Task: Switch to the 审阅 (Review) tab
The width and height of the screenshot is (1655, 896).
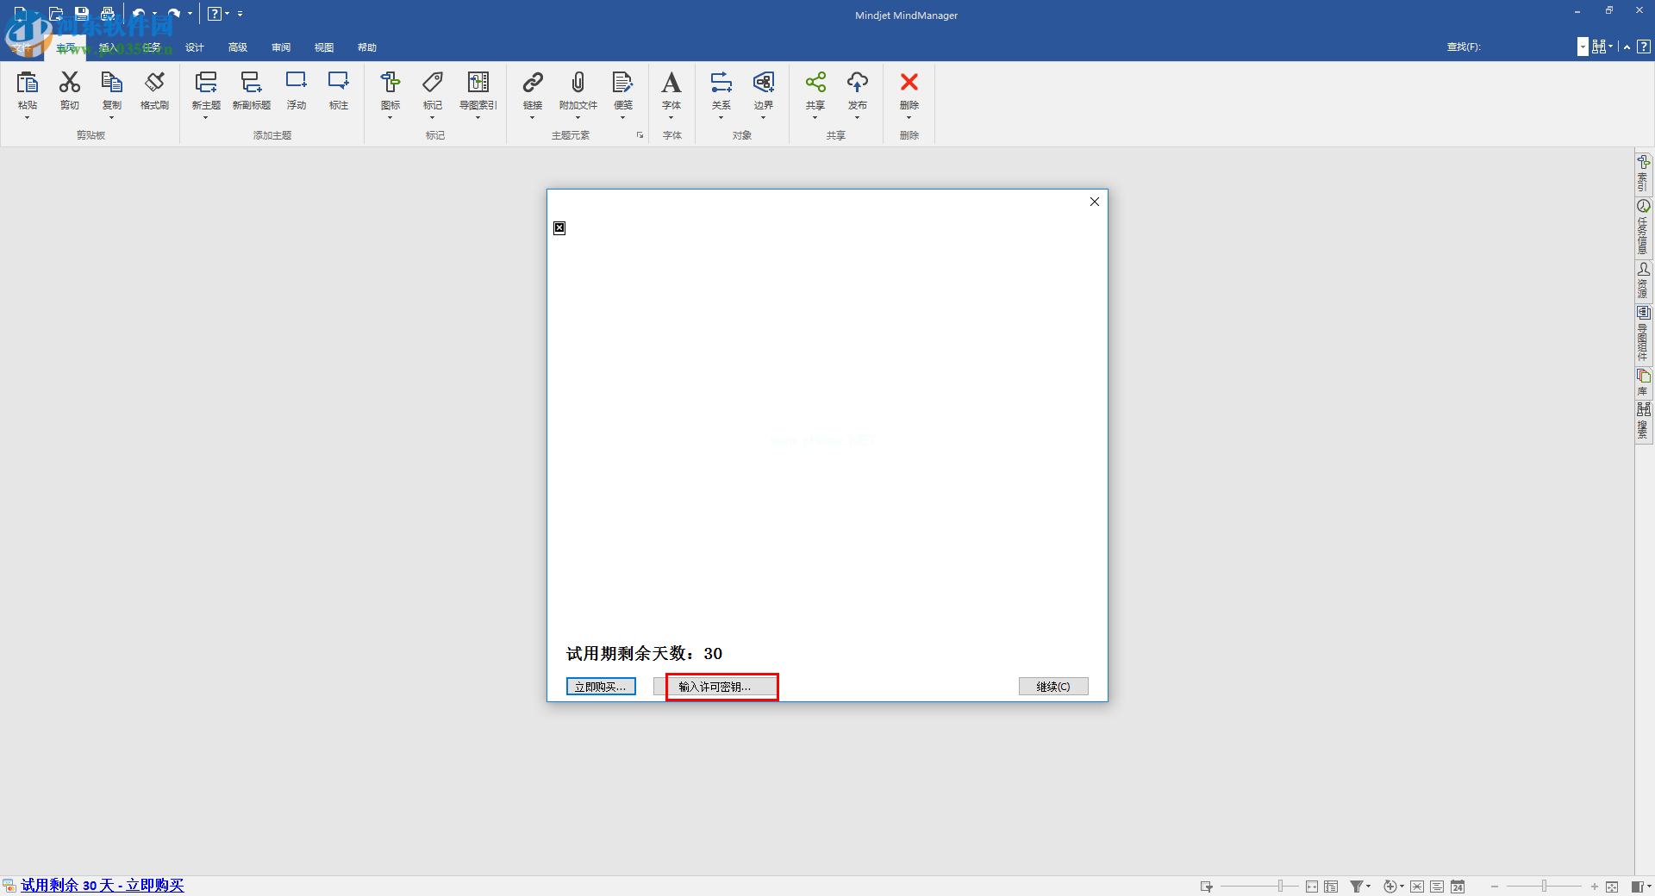Action: pos(281,47)
